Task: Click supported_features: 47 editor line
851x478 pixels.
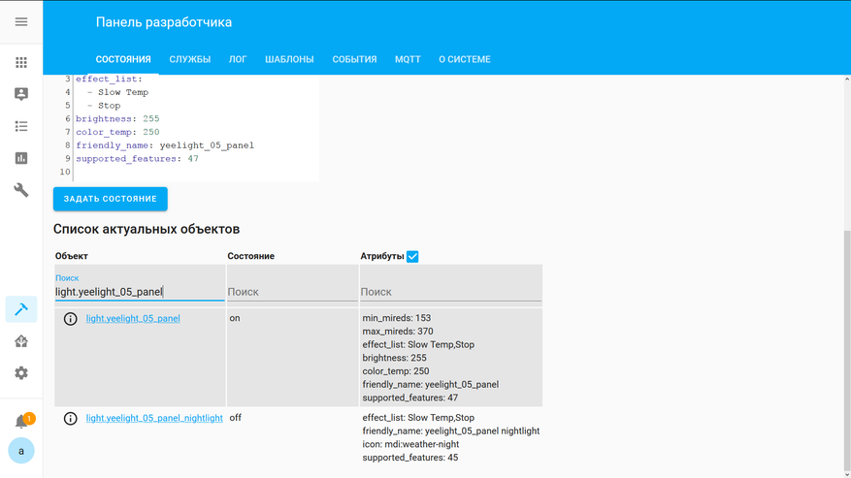Action: pyautogui.click(x=138, y=158)
